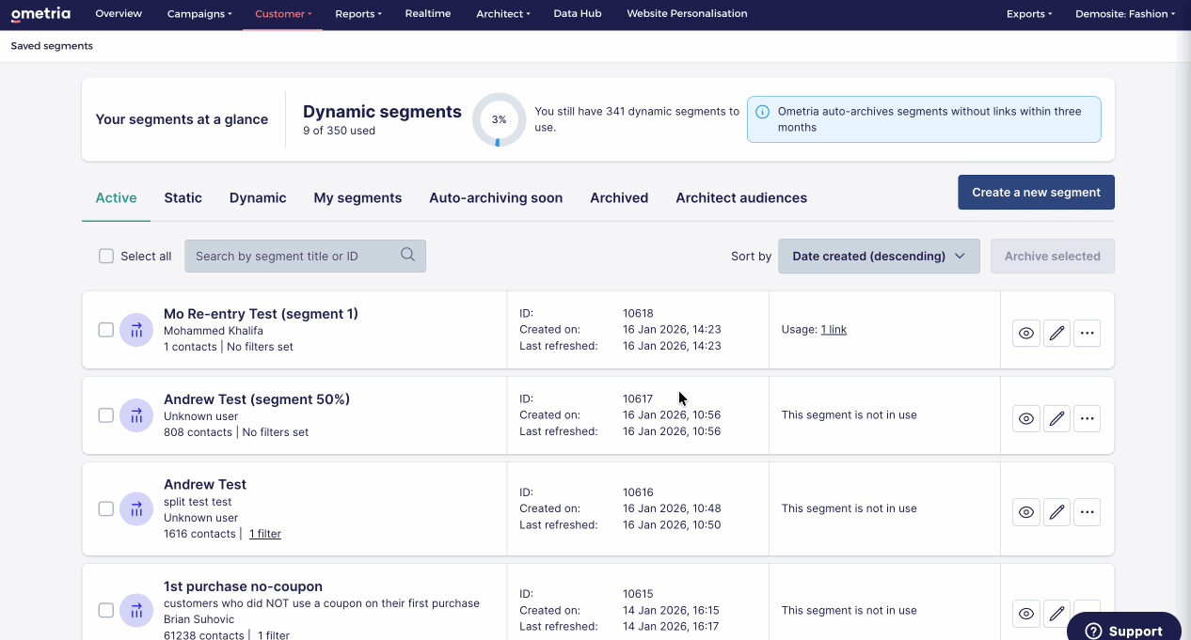
Task: View segment 10616 with the eye icon
Action: tap(1026, 512)
